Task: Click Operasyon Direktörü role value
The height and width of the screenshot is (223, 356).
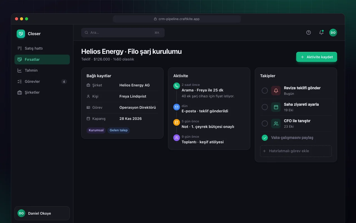Action: (138, 108)
